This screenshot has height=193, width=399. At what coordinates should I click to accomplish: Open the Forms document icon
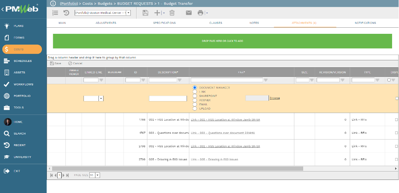point(7,38)
